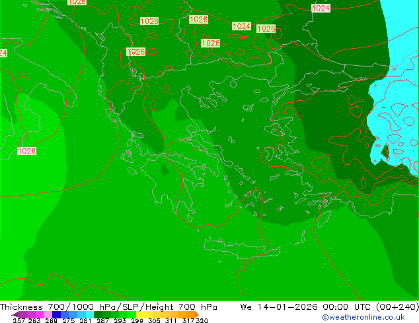Click the first yellow legend swatch
Screen dimensions: 419x323
tap(140, 314)
